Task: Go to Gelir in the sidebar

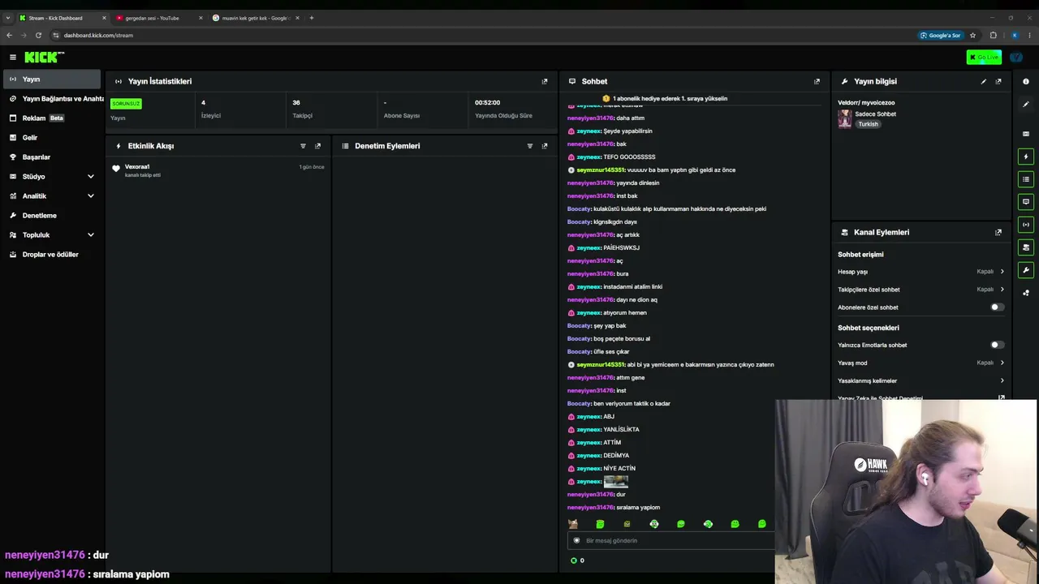Action: coord(52,137)
